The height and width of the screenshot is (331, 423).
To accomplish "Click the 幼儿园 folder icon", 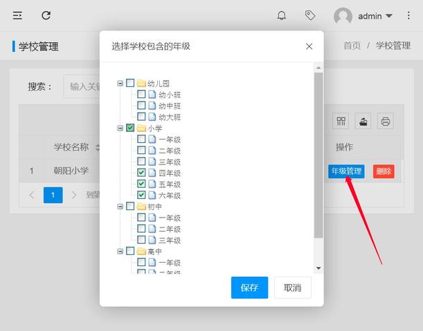I will click(141, 83).
